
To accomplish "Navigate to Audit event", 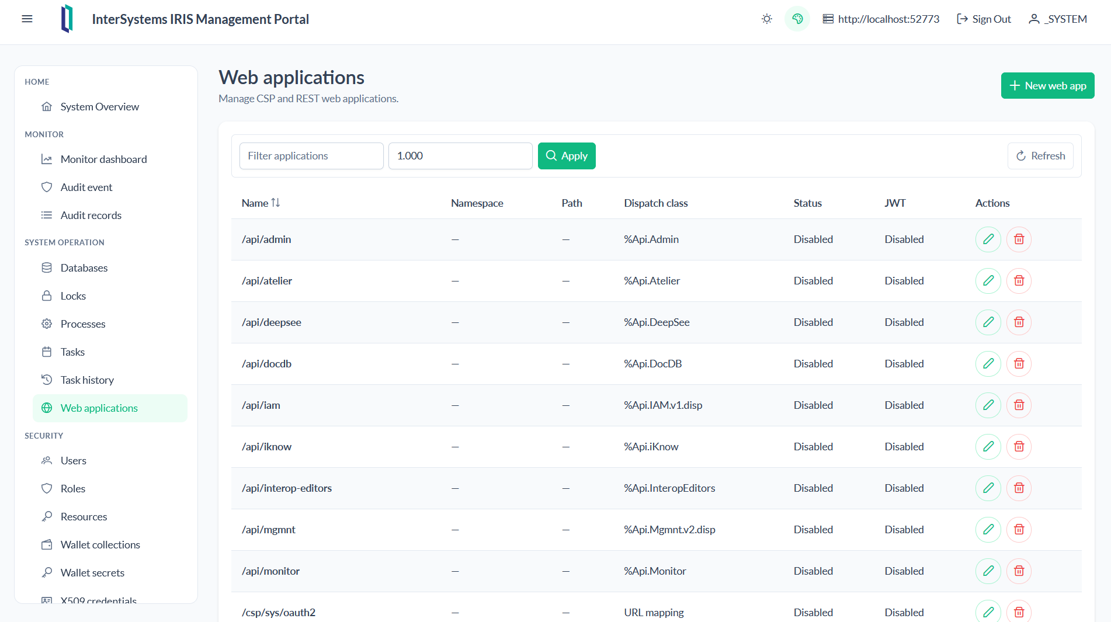I will 110,187.
